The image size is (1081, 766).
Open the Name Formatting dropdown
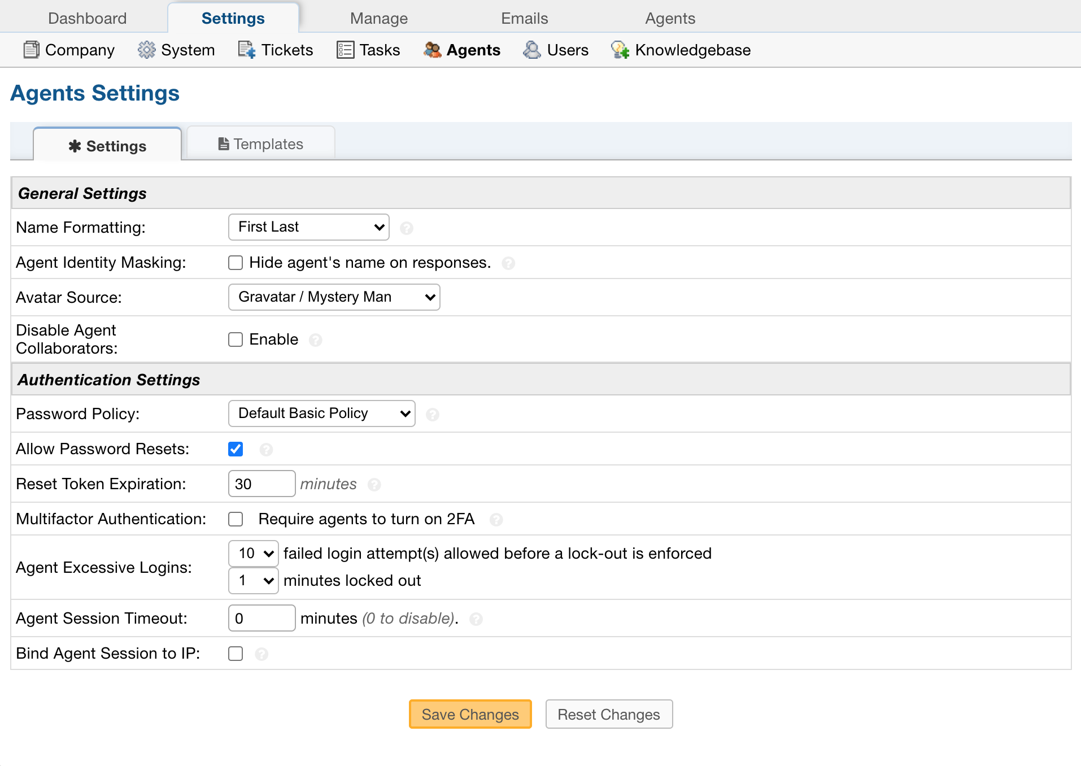[309, 227]
